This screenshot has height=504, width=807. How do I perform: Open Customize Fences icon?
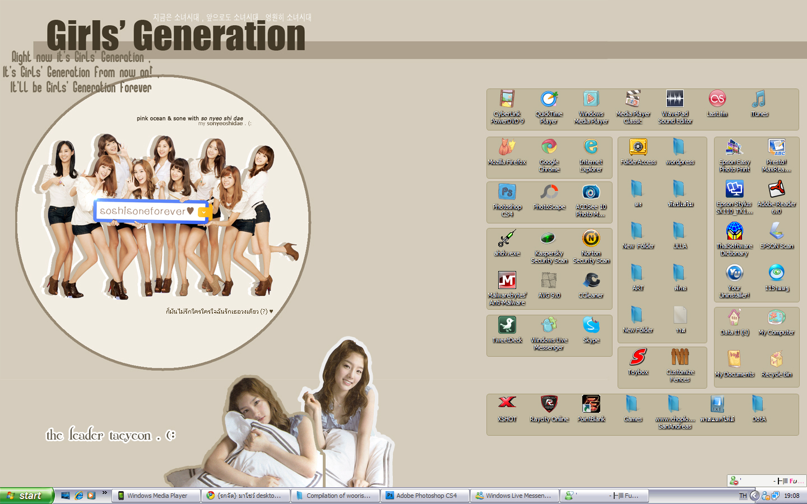[x=680, y=365]
